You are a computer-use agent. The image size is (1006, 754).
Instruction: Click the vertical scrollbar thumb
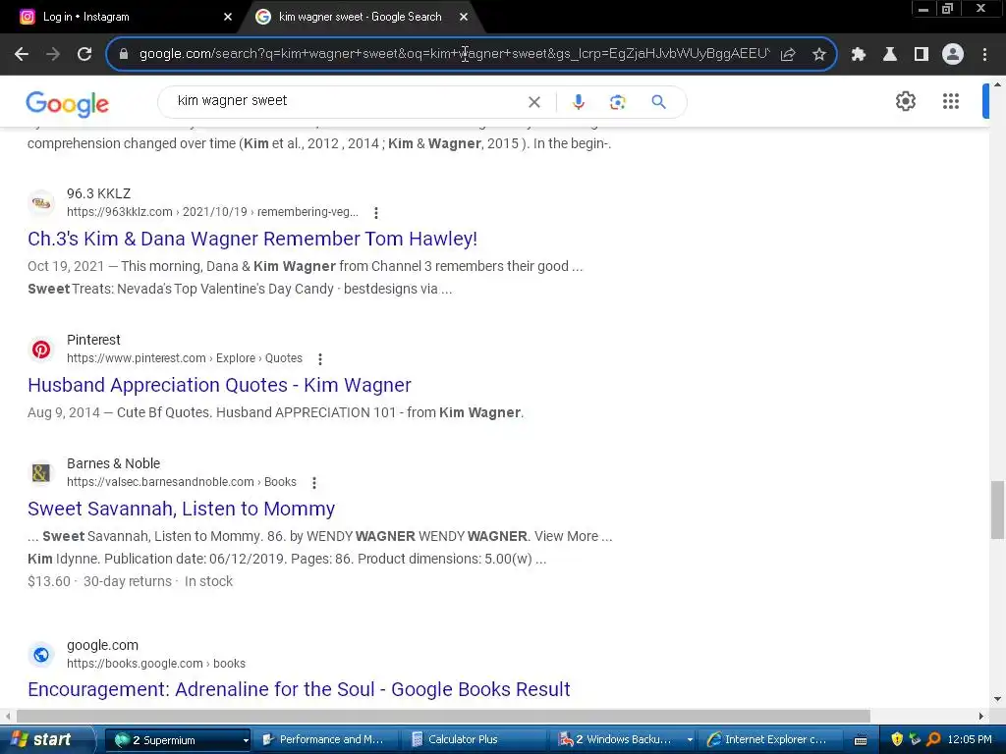point(998,510)
